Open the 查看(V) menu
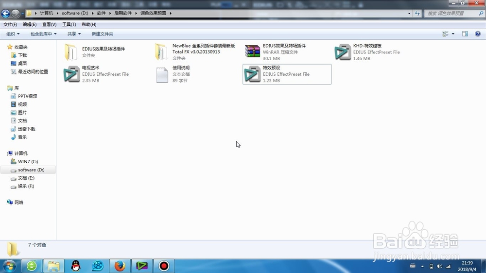This screenshot has width=486, height=273. click(x=49, y=24)
